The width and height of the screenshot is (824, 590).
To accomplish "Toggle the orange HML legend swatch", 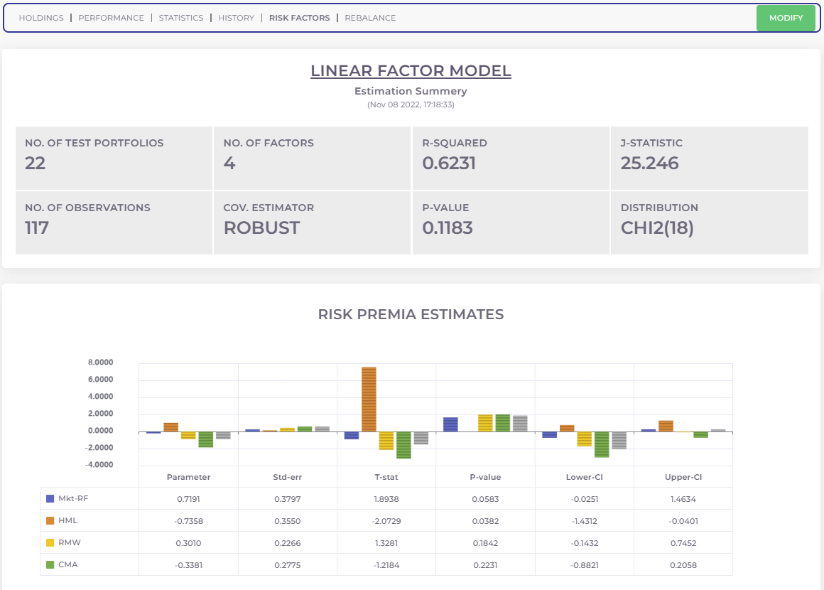I will [50, 521].
